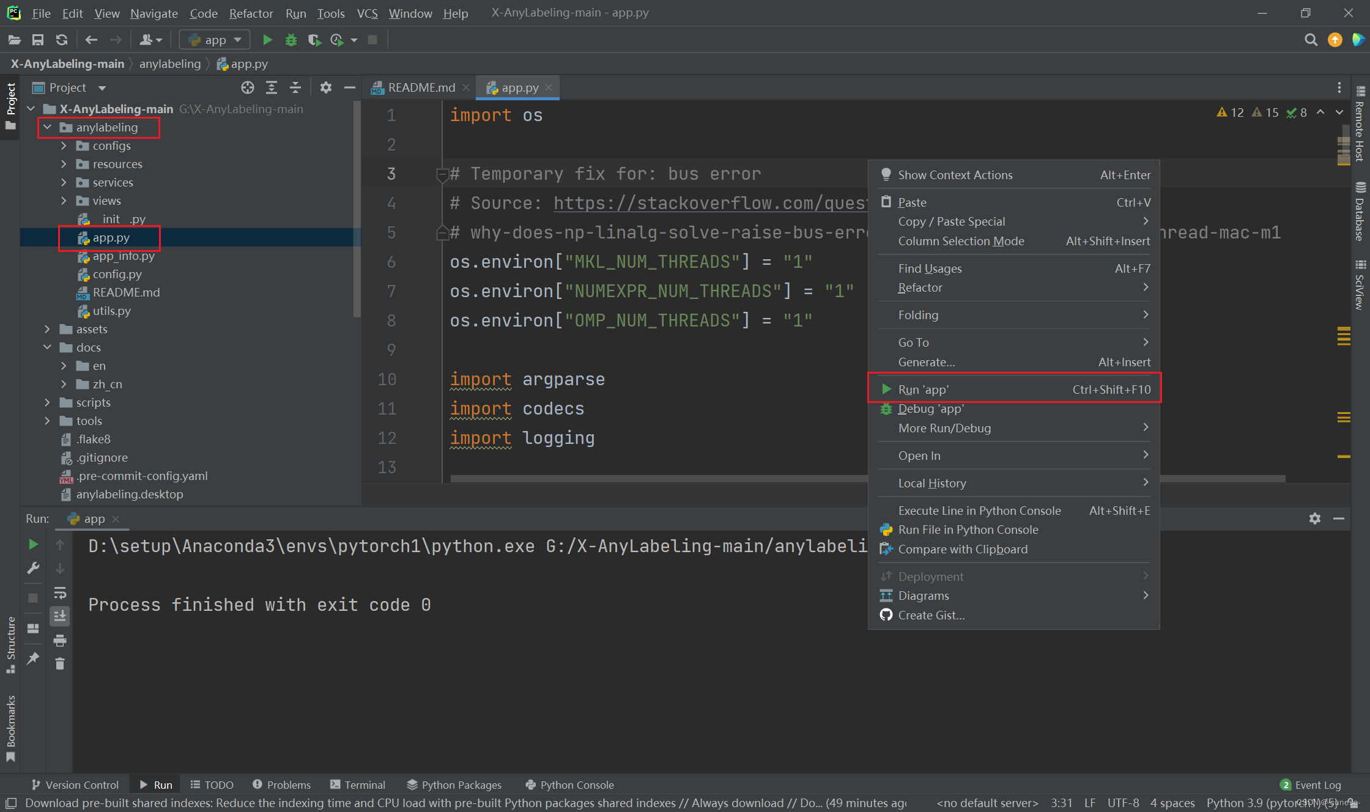Click the green Run button in toolbar
This screenshot has width=1370, height=812.
267,40
